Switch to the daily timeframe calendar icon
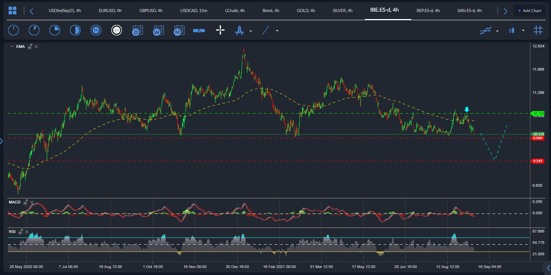The image size is (551, 275). [137, 30]
